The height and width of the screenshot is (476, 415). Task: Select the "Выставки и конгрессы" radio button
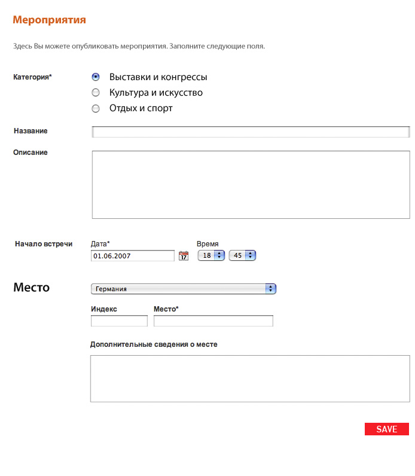(96, 77)
